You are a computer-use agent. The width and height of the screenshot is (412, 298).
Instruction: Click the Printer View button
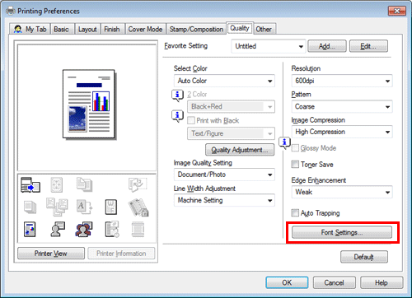click(51, 254)
